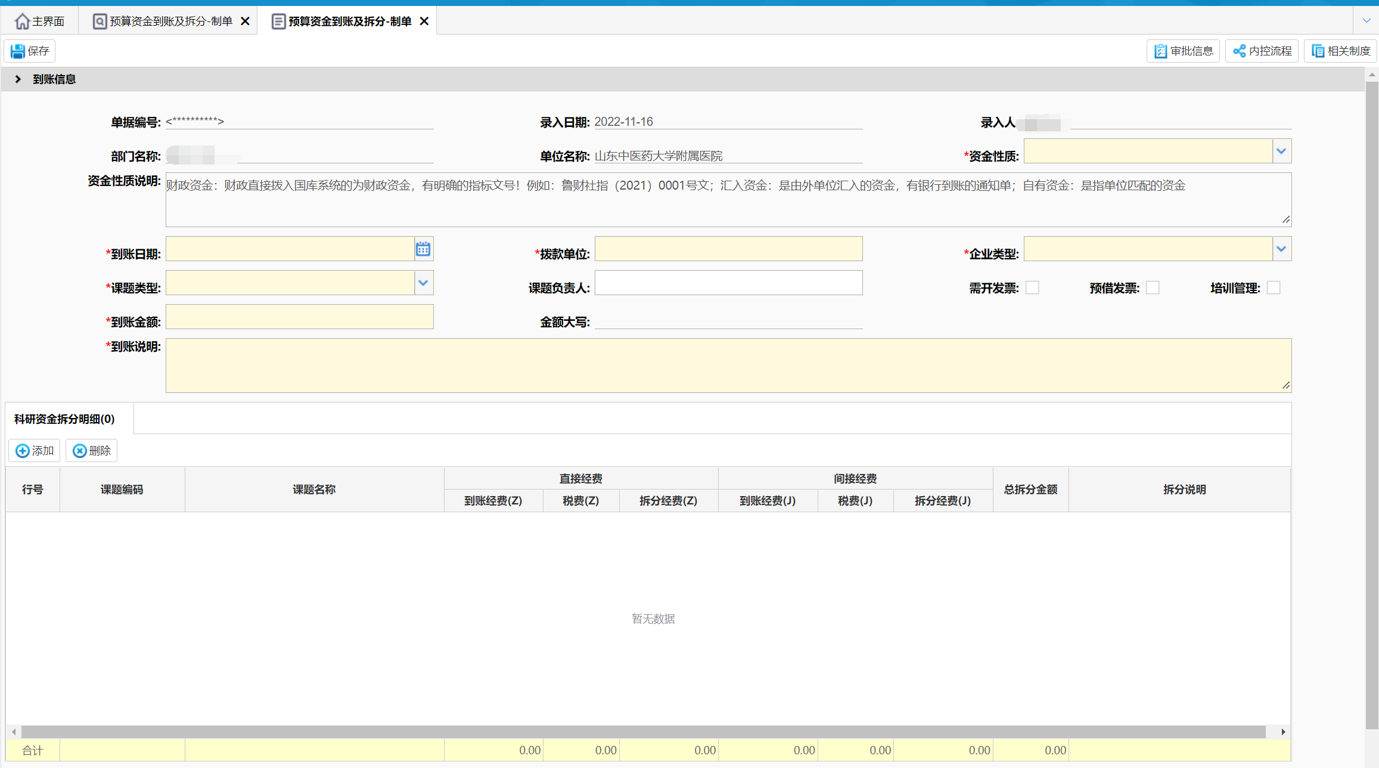Click the 拨款单位 input field

click(x=728, y=249)
